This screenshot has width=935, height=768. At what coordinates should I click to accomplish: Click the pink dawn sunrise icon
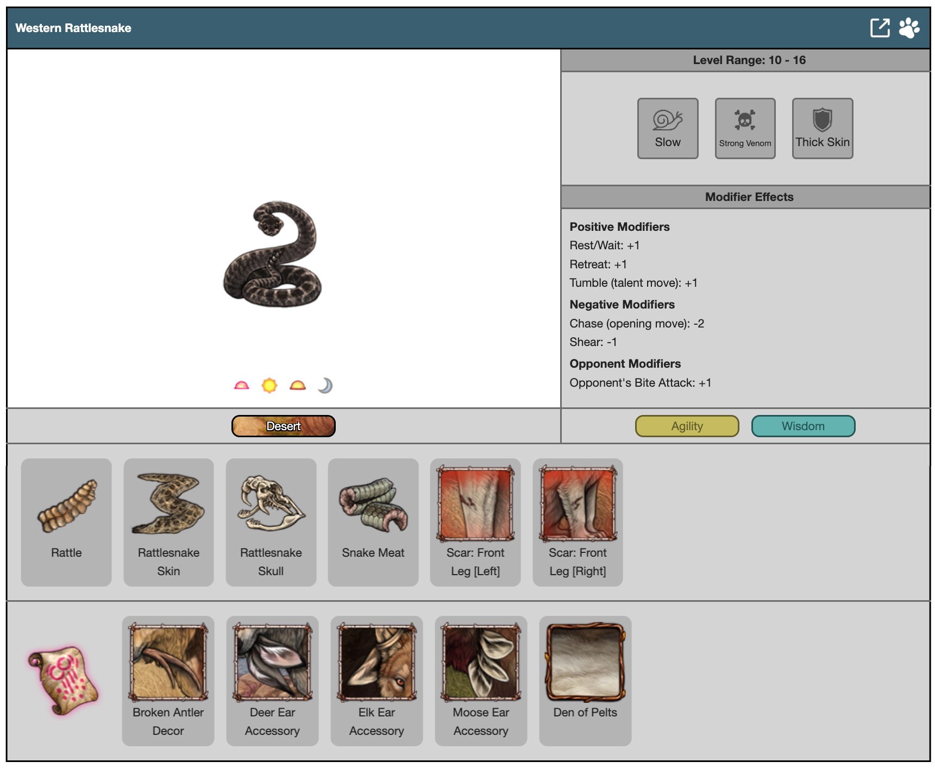tap(242, 386)
